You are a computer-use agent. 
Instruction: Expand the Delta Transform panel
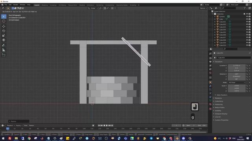pyautogui.click(x=221, y=95)
